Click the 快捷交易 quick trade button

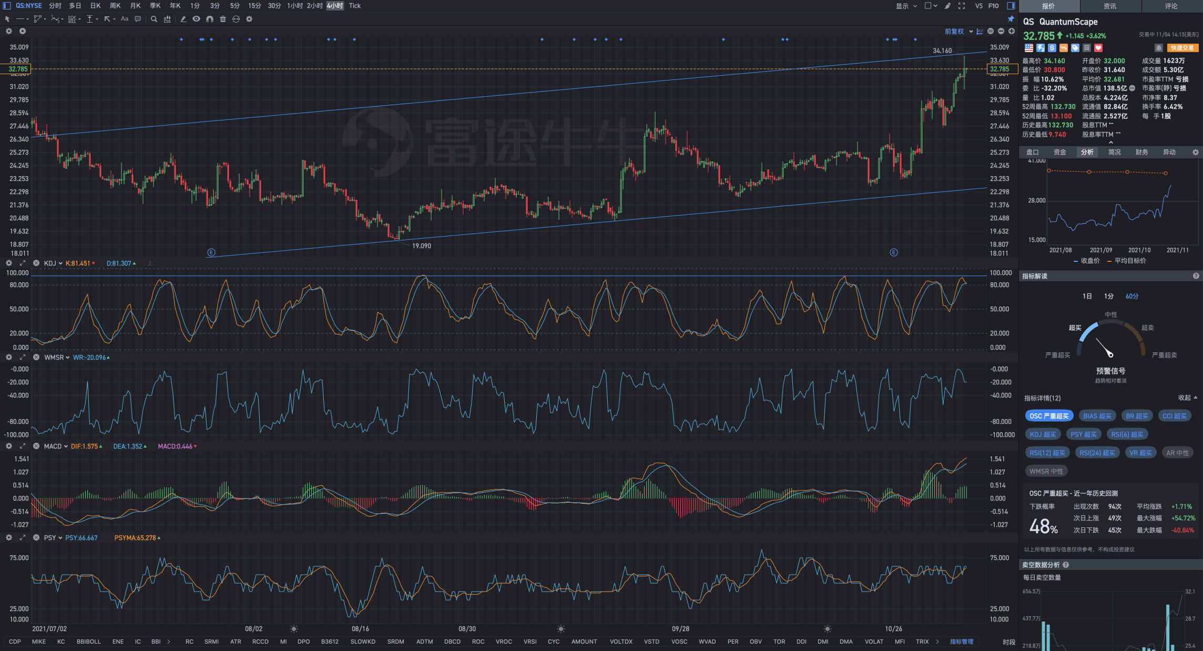1182,48
